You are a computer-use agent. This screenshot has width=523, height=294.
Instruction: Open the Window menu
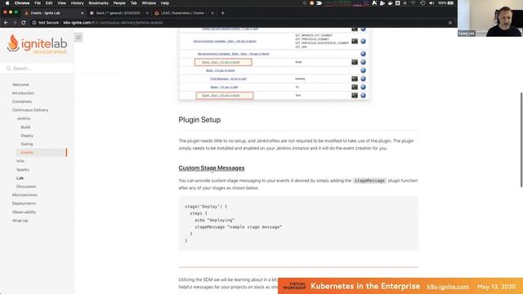[149, 3]
